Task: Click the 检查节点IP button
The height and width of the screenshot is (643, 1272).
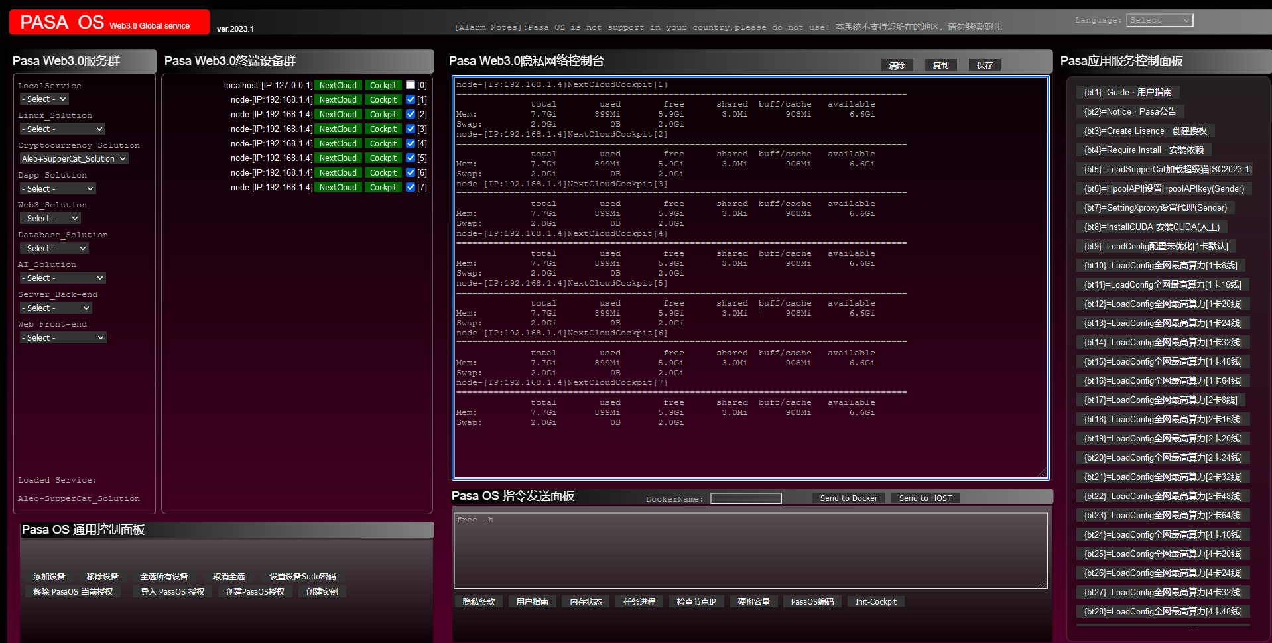Action: tap(696, 601)
